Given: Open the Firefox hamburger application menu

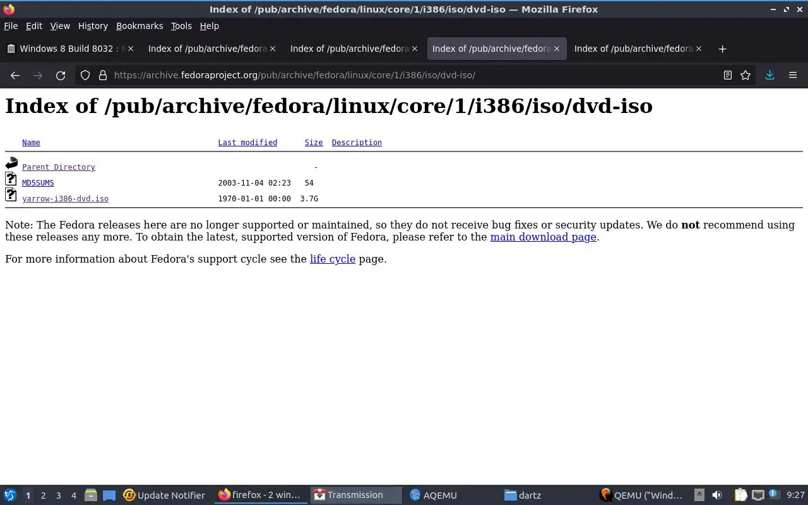Looking at the screenshot, I should point(793,75).
